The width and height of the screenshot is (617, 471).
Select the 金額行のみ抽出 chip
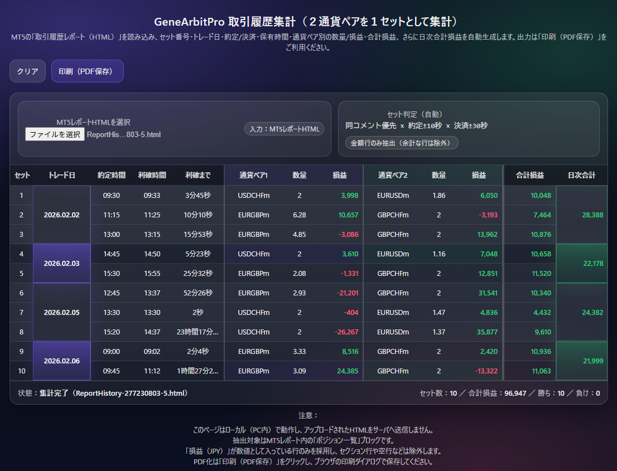click(401, 143)
